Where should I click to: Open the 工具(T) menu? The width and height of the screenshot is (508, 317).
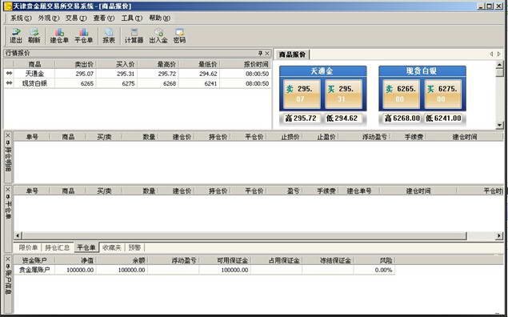tap(131, 18)
